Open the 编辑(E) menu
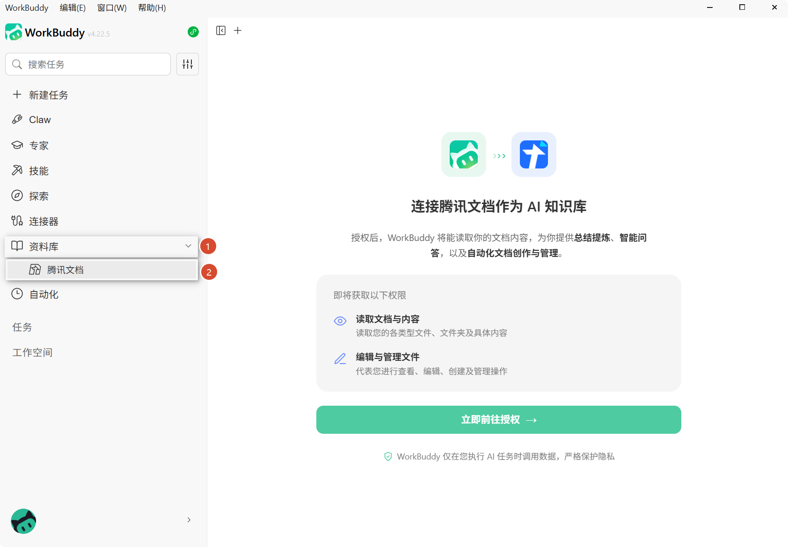This screenshot has width=788, height=547. [73, 8]
